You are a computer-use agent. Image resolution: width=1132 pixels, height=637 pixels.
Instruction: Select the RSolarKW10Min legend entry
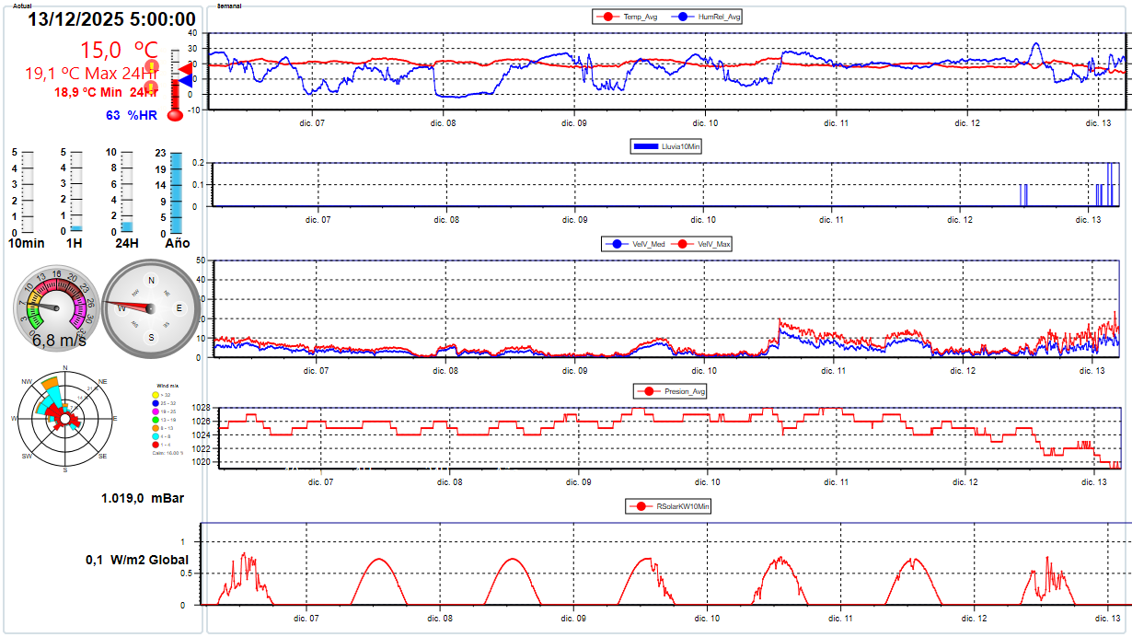(x=671, y=506)
